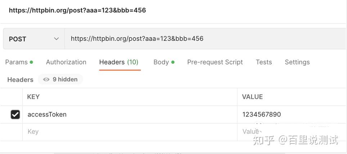
Task: Click the KEY column header
Action: (33, 97)
